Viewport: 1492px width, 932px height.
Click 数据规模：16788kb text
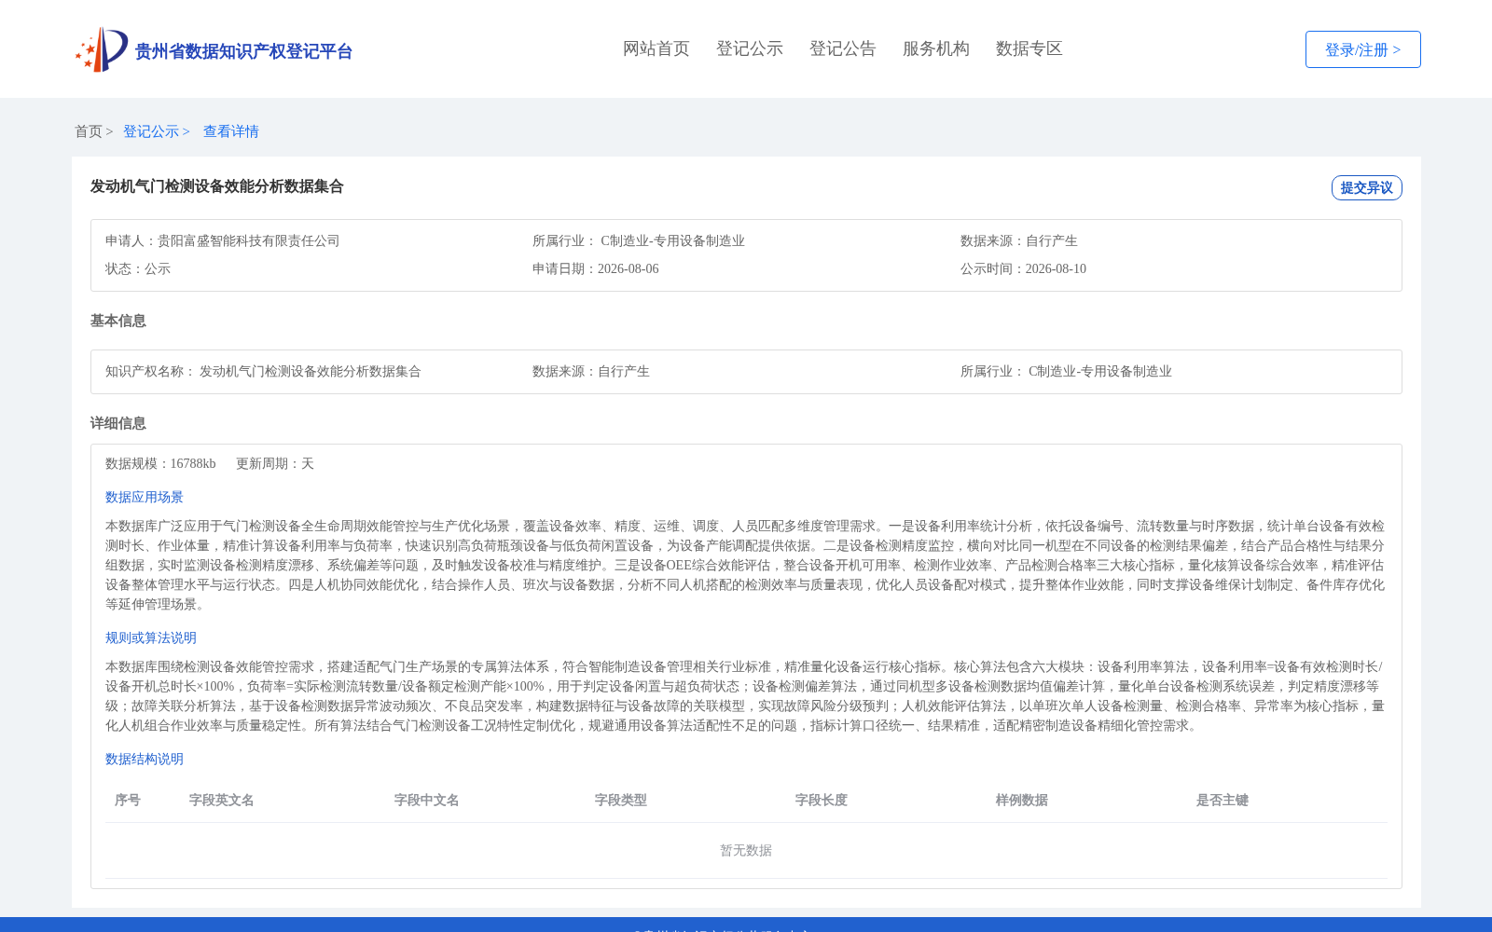pos(160,463)
